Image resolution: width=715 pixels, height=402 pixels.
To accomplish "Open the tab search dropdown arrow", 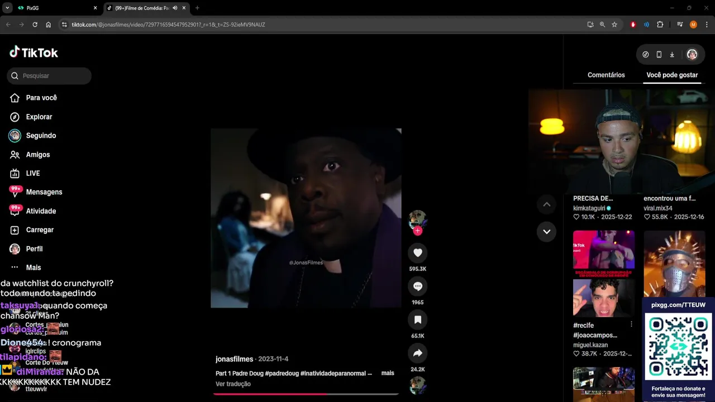I will 7,8.
